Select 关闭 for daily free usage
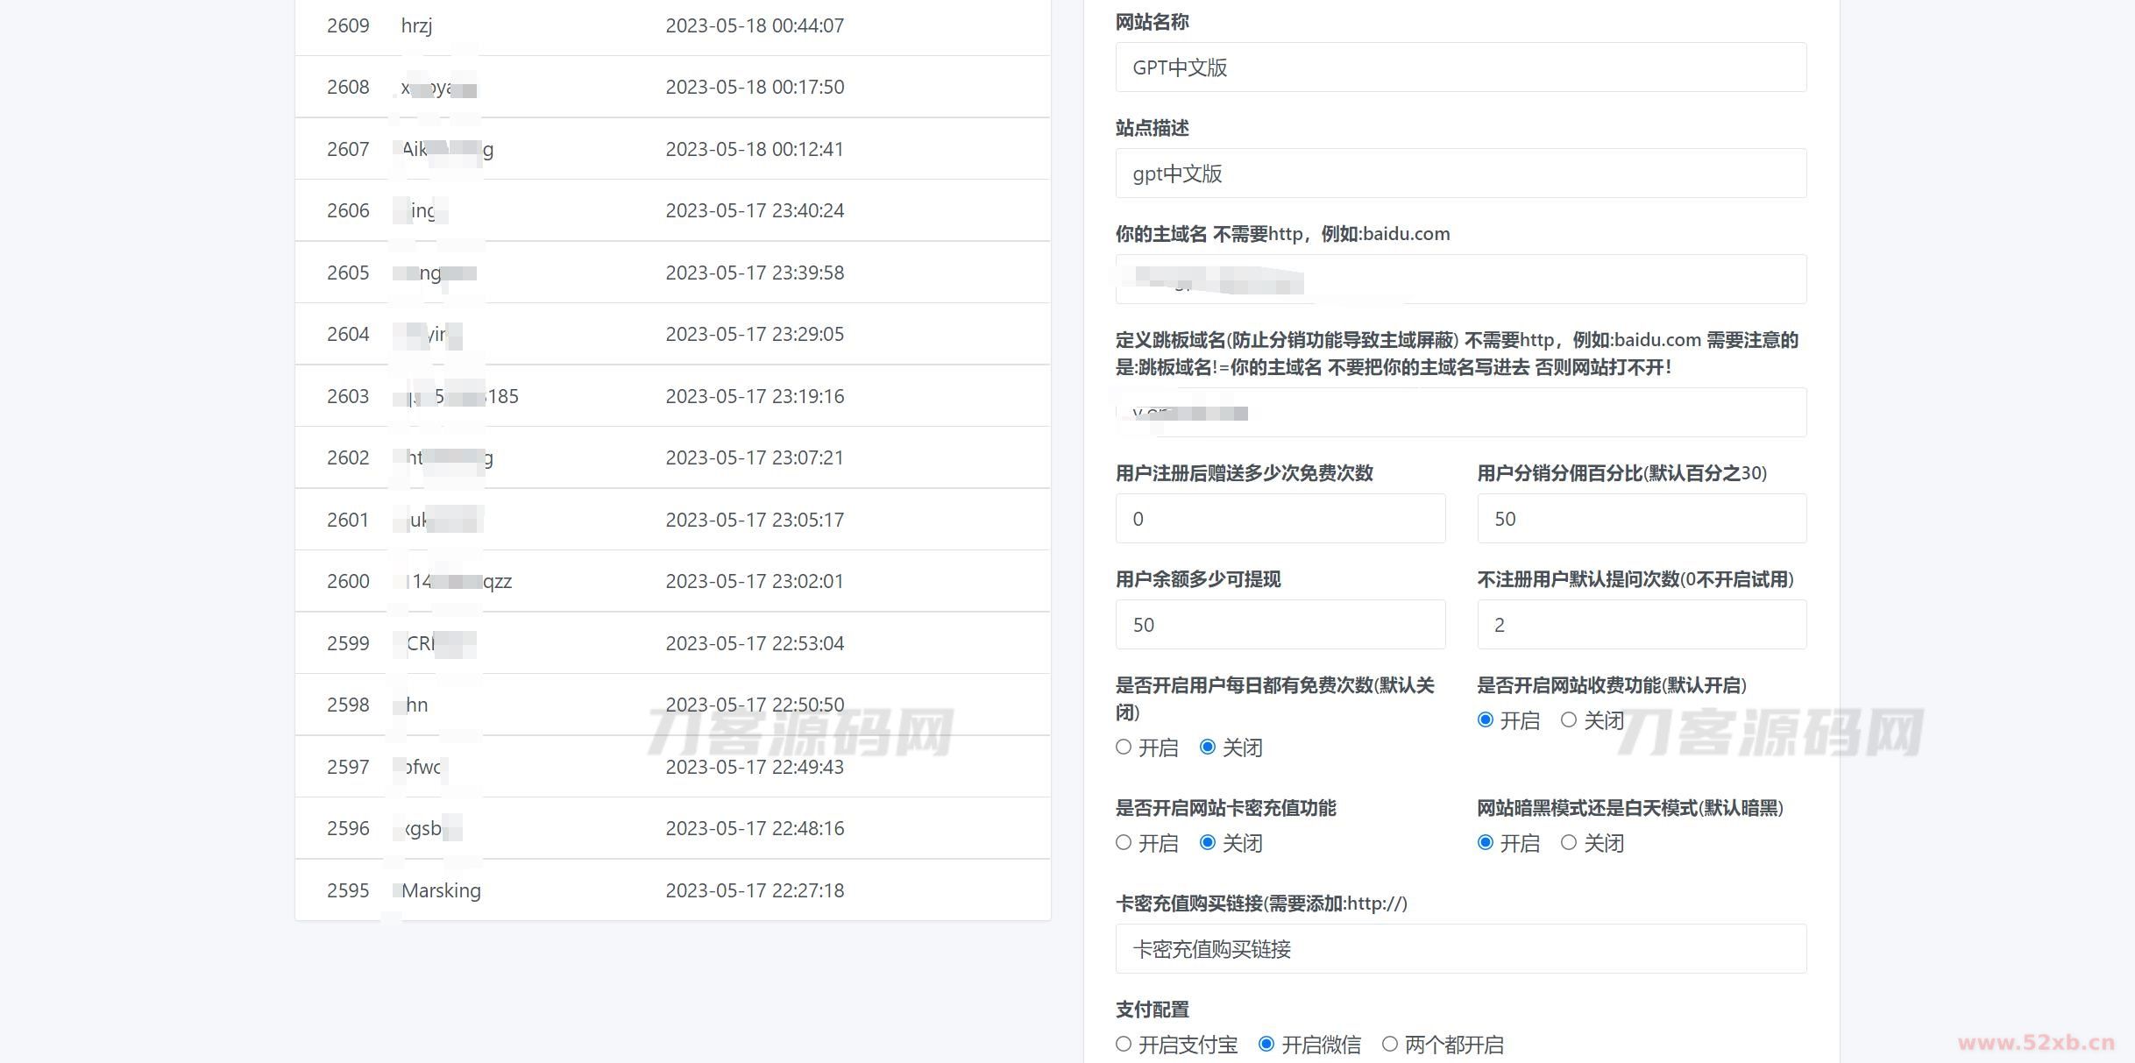The image size is (2135, 1063). [x=1208, y=748]
